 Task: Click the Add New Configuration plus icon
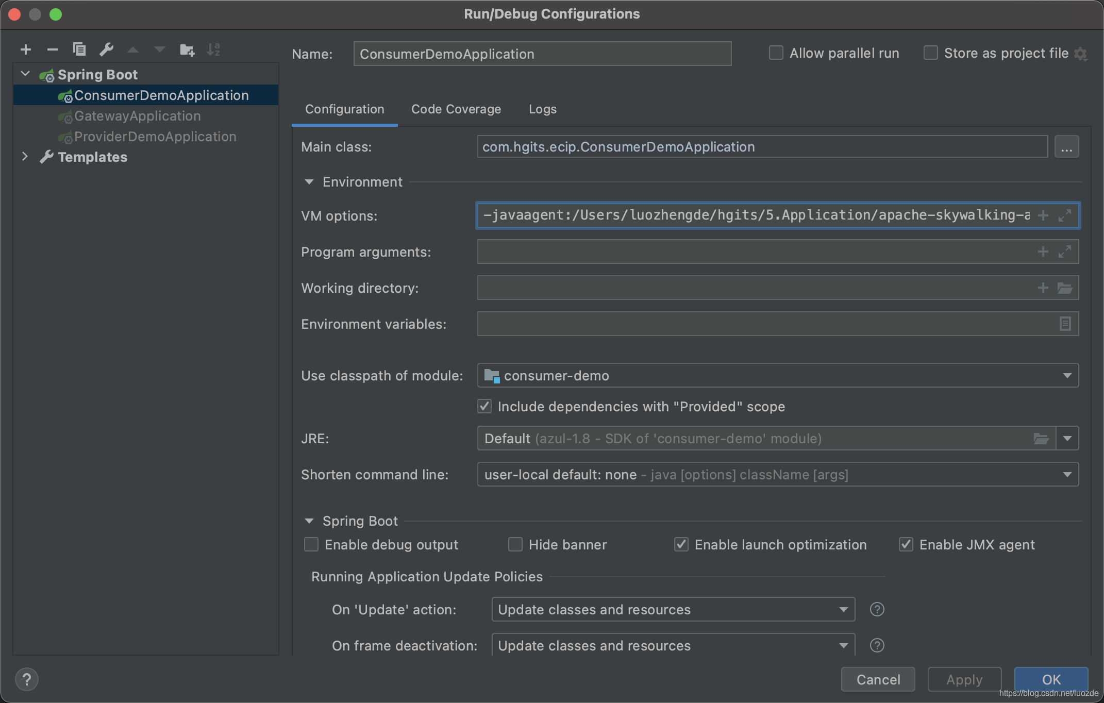(x=26, y=49)
